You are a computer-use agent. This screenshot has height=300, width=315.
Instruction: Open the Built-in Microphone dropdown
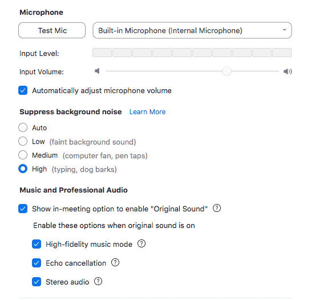(192, 30)
